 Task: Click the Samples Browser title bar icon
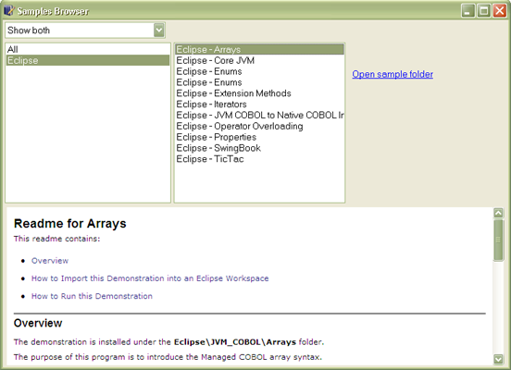(x=9, y=11)
